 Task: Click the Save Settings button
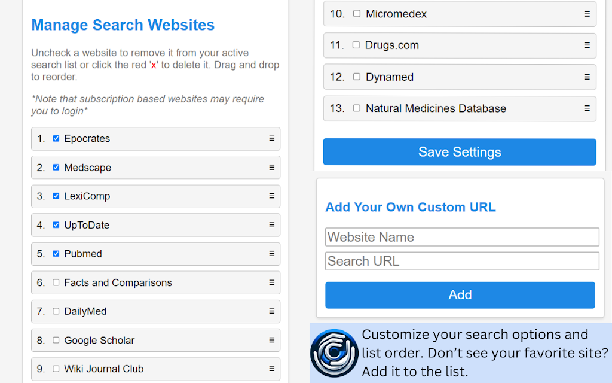[460, 152]
